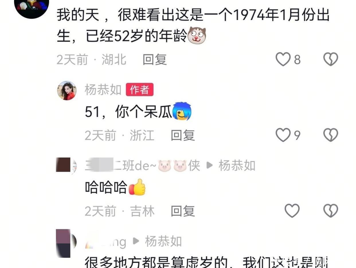This screenshot has height=268, width=356.
Task: Reply to the Jilin 哈哈哈 comment
Action: 183,211
